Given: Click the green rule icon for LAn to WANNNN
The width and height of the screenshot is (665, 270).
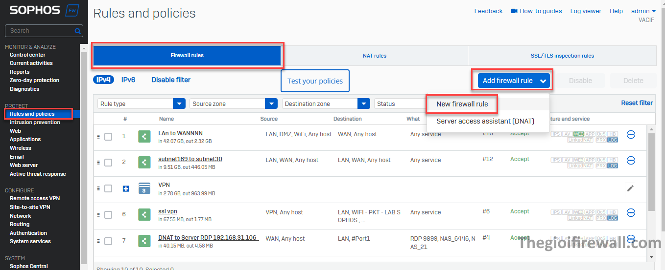Looking at the screenshot, I should click(144, 136).
